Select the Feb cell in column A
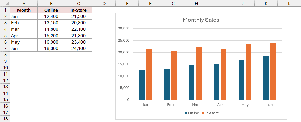Viewport: 301px width, 122px height. tap(24, 23)
